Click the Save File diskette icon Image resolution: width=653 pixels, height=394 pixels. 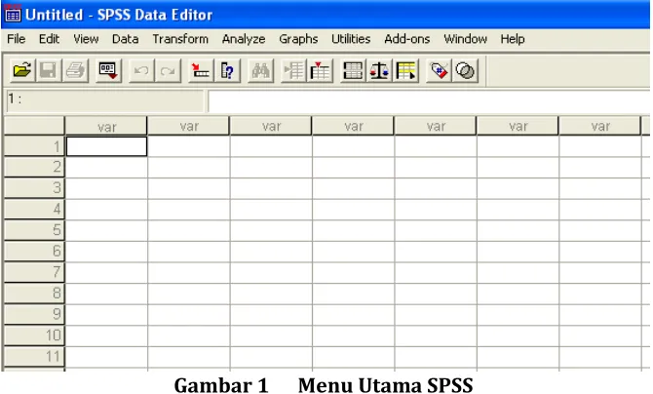(48, 70)
